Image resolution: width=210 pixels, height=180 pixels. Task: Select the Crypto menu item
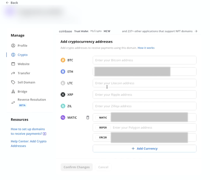(22, 55)
